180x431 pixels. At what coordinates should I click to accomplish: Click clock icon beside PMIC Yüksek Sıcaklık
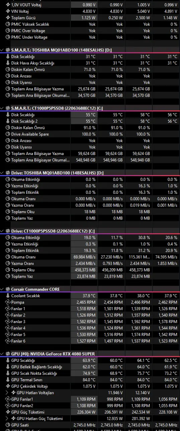tap(8, 24)
